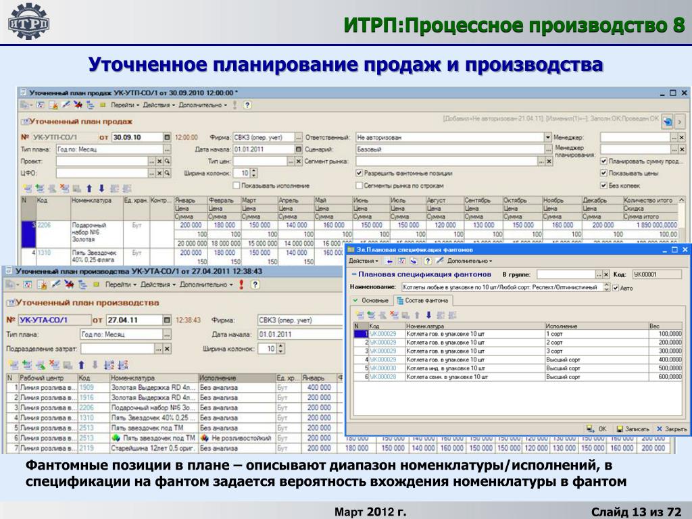Calendar icon next to 27.04.11 date
This screenshot has width=692, height=519.
click(x=167, y=320)
